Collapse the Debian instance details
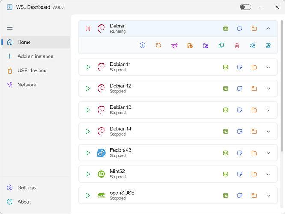285x214 pixels. [268, 29]
